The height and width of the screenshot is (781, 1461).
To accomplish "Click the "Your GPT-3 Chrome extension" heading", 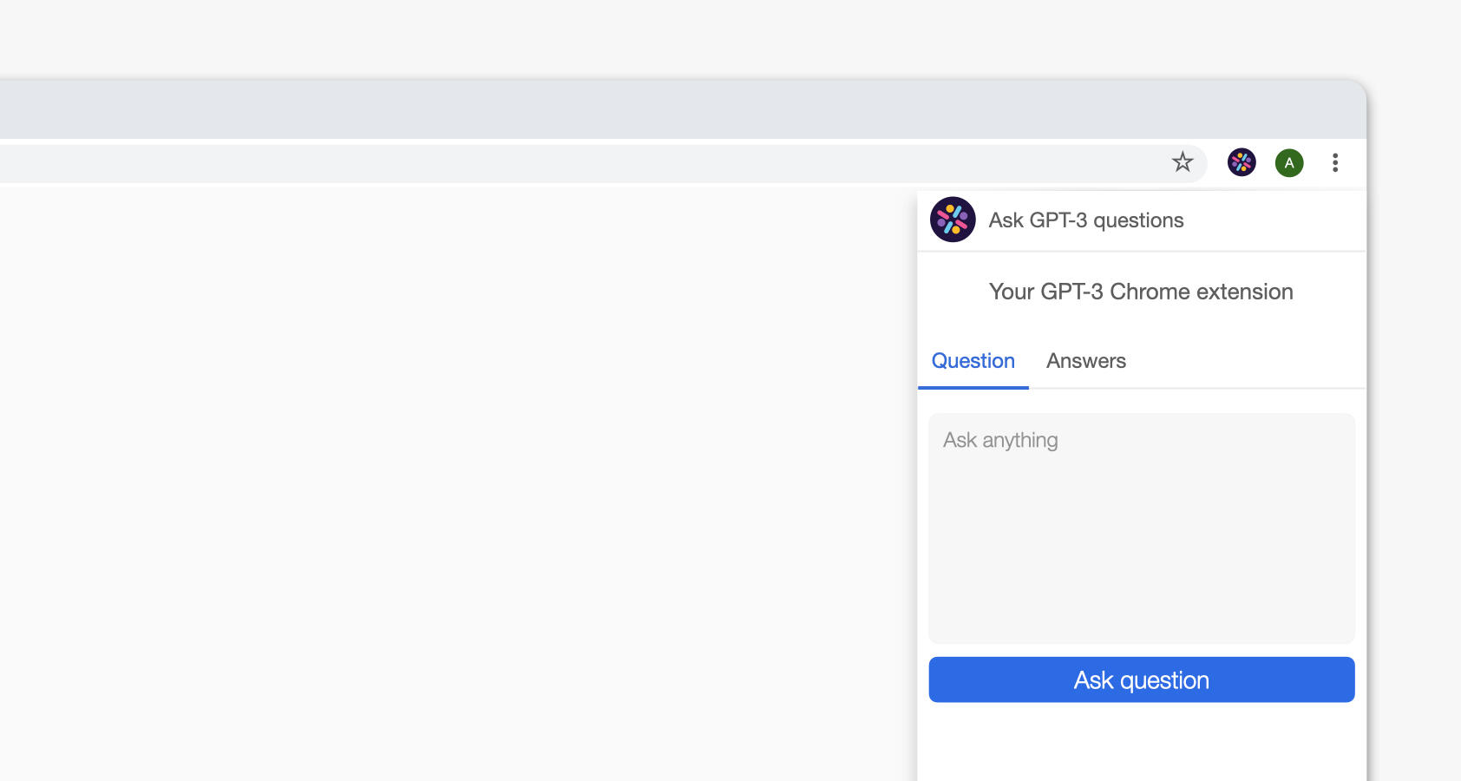I will [x=1141, y=292].
